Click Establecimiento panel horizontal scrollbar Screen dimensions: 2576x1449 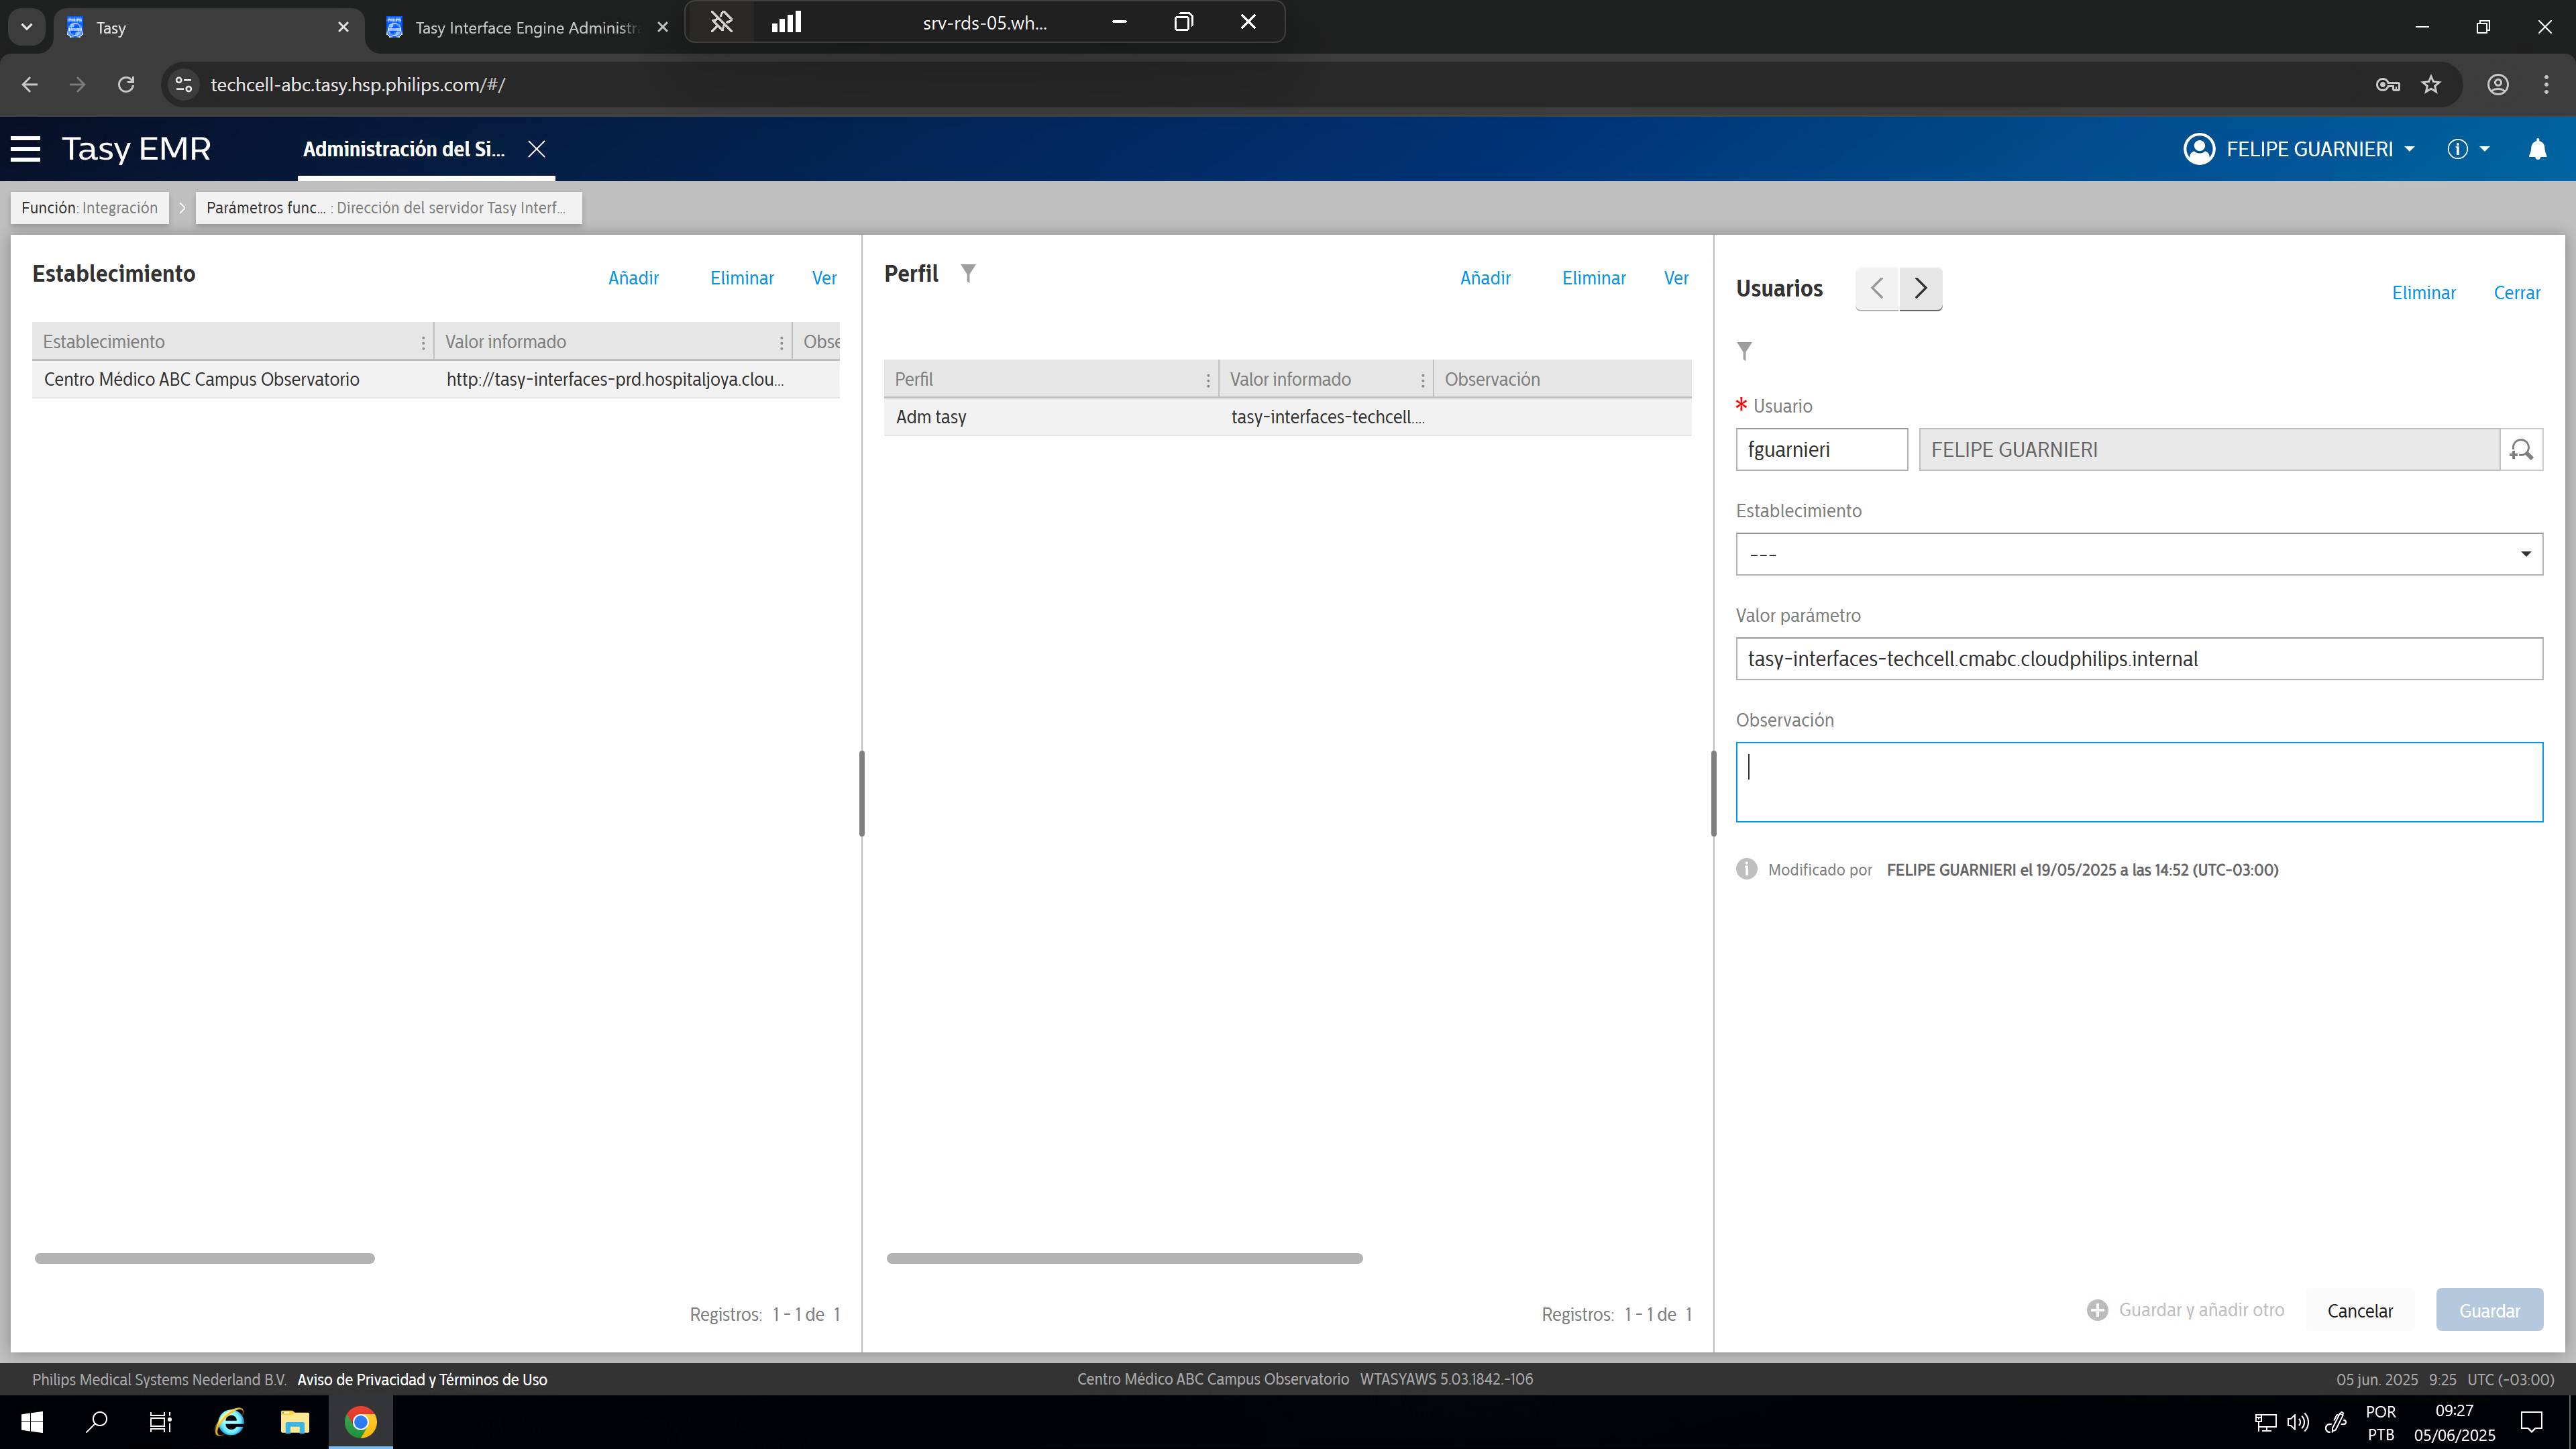[x=205, y=1258]
